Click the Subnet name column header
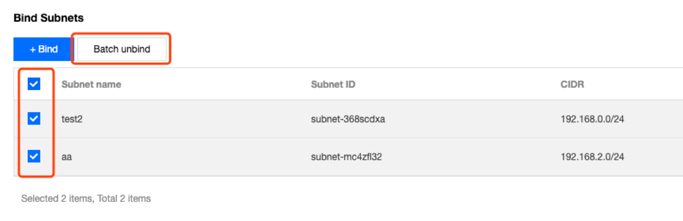This screenshot has width=683, height=221. (91, 84)
